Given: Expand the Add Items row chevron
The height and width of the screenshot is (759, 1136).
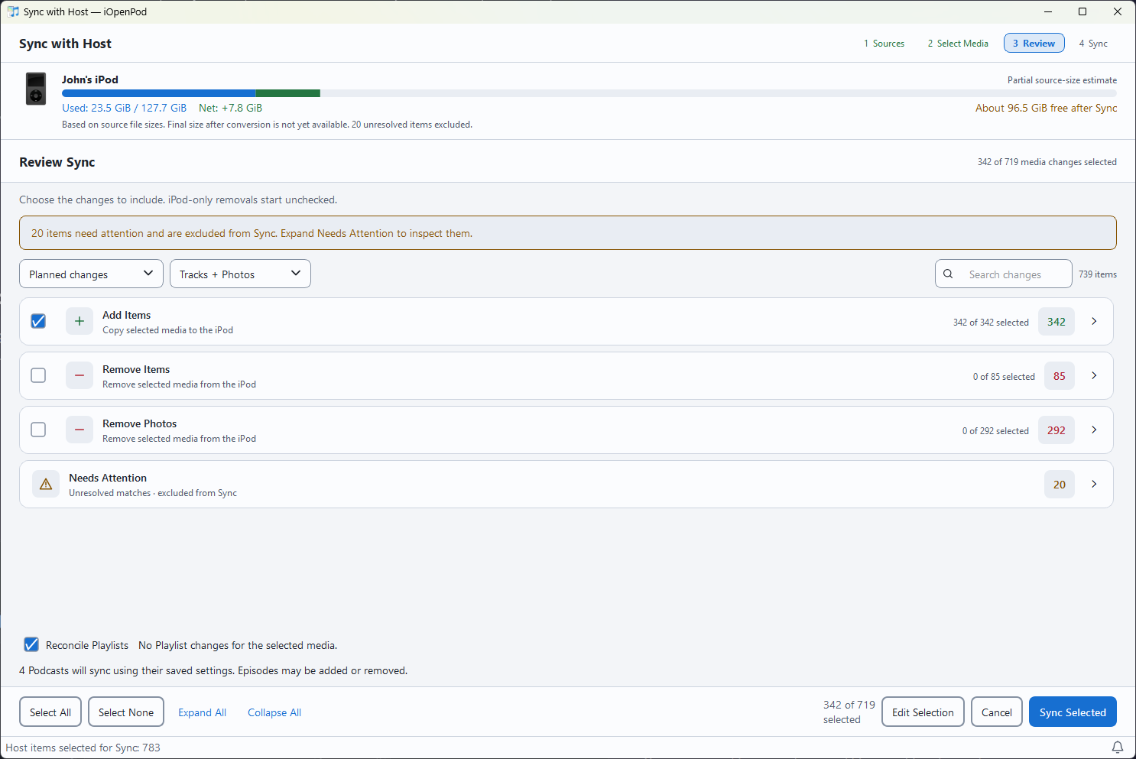Looking at the screenshot, I should pyautogui.click(x=1094, y=321).
